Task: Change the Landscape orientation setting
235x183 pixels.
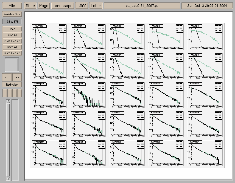Action: coord(63,6)
